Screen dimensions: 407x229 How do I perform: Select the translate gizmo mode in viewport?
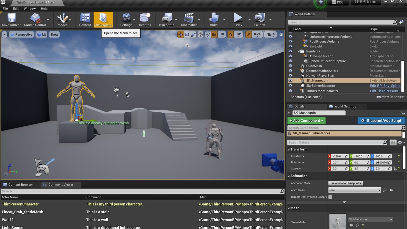tap(181, 34)
